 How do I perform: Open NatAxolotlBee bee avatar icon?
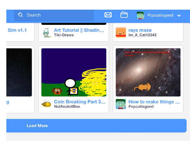46,104
